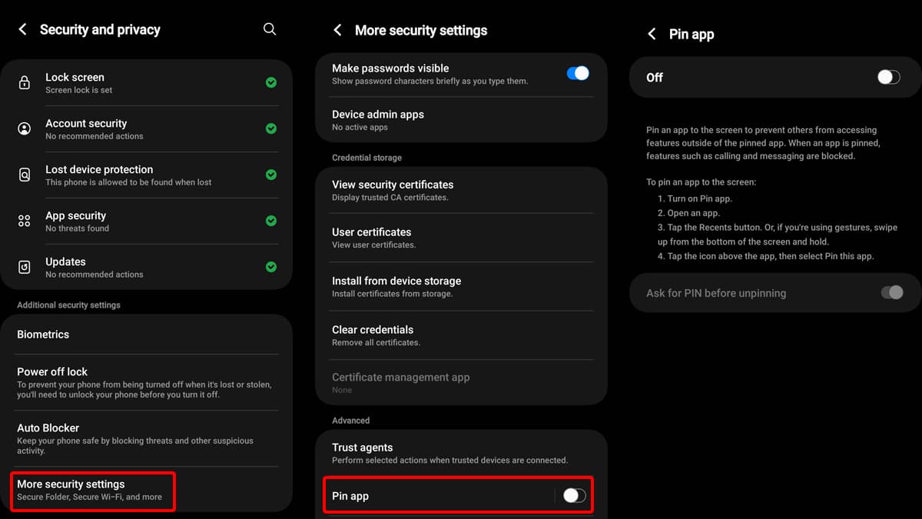Toggle Make passwords visible off
This screenshot has height=519, width=922.
click(578, 73)
